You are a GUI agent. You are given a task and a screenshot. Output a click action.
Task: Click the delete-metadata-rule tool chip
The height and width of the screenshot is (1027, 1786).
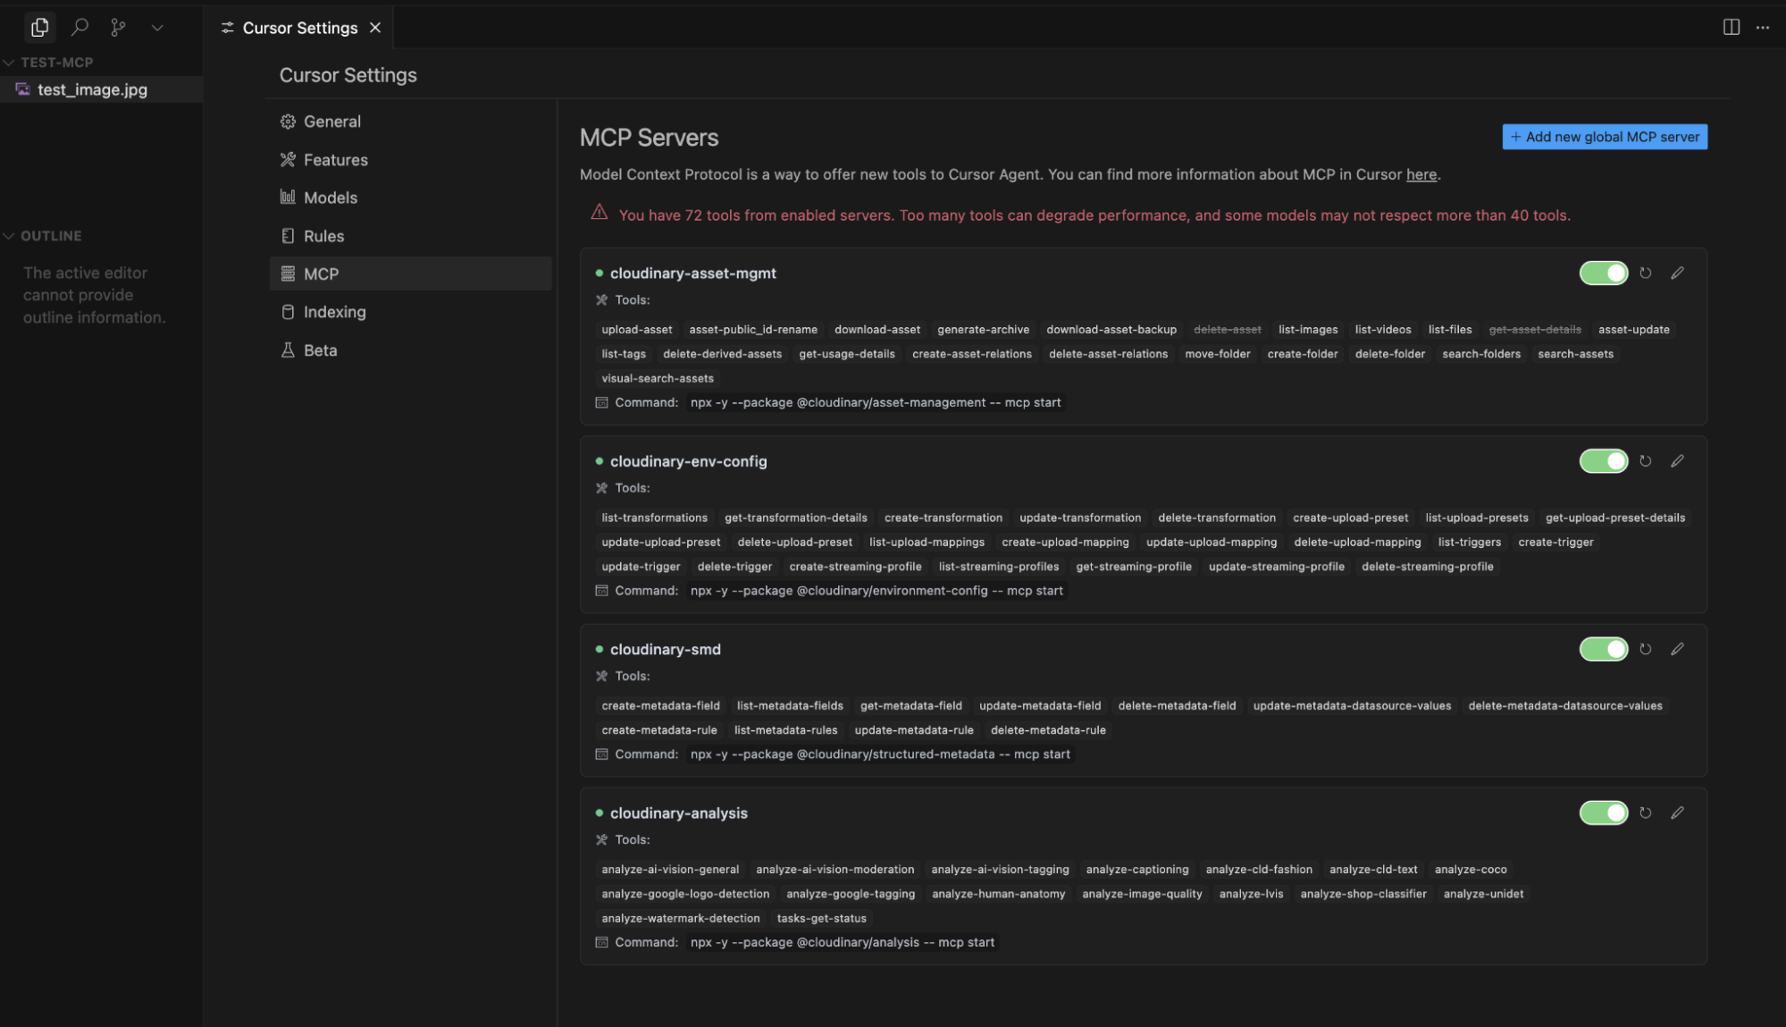click(1047, 730)
